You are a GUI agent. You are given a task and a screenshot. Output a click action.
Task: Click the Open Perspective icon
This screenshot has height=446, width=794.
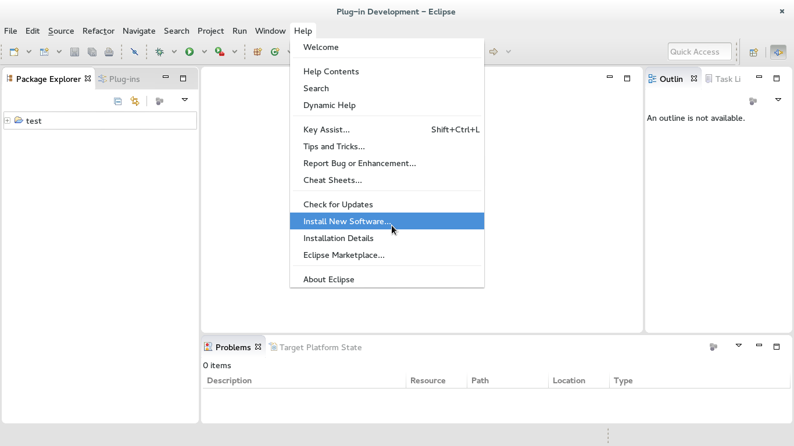coord(753,52)
